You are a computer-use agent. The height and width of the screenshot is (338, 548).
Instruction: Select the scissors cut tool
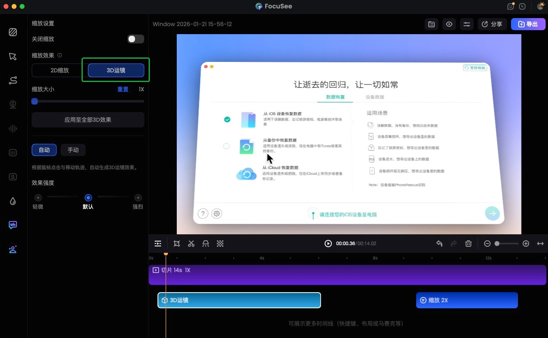[191, 244]
